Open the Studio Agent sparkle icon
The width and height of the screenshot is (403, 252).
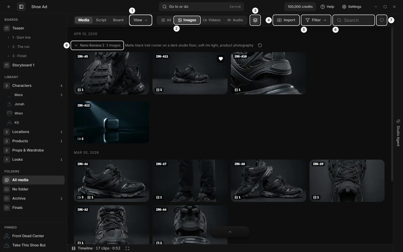398,121
